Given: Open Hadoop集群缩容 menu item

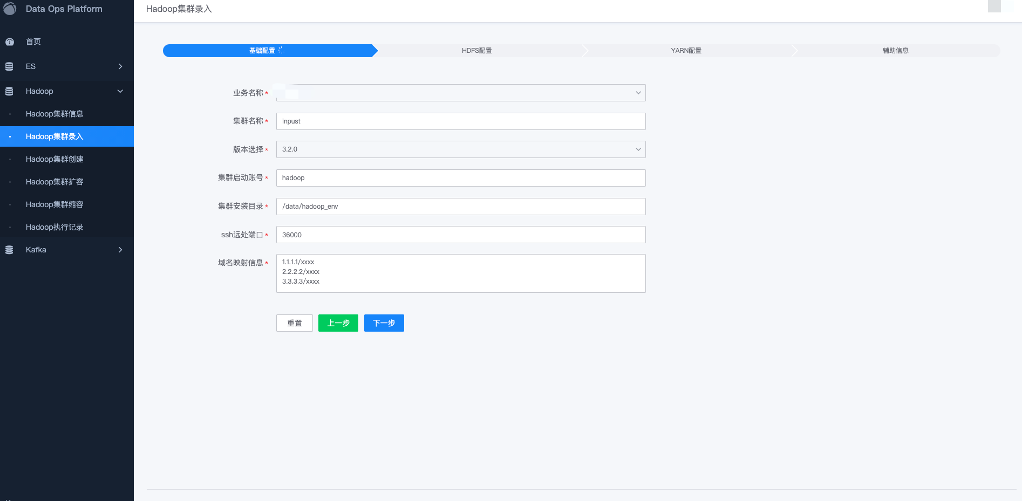Looking at the screenshot, I should click(x=67, y=204).
